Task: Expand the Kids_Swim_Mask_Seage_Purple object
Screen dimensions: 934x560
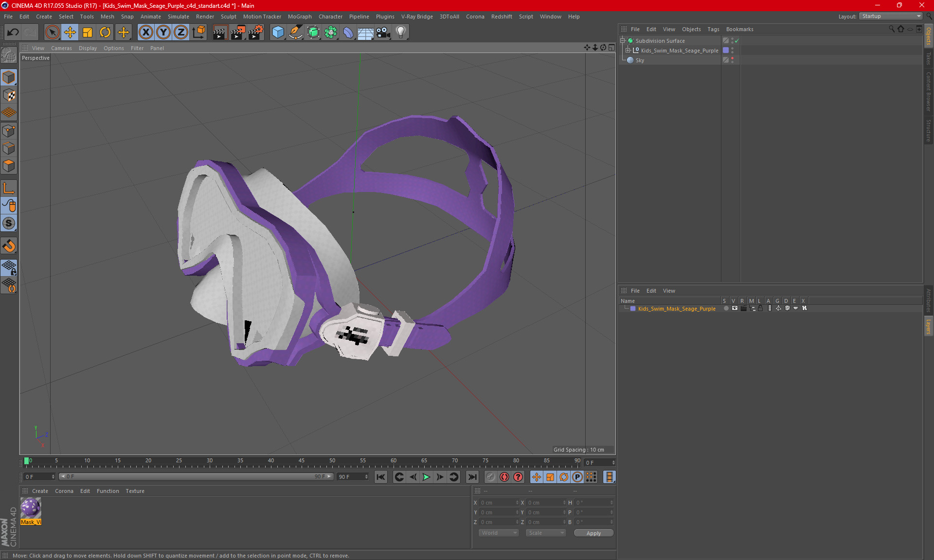Action: (x=628, y=51)
